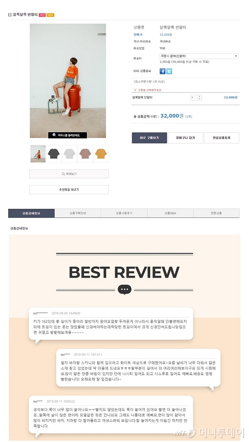Screen dimensions: 249x442
Task: Select the dark gray t-shirt thumbnail
Action: (x=53, y=154)
